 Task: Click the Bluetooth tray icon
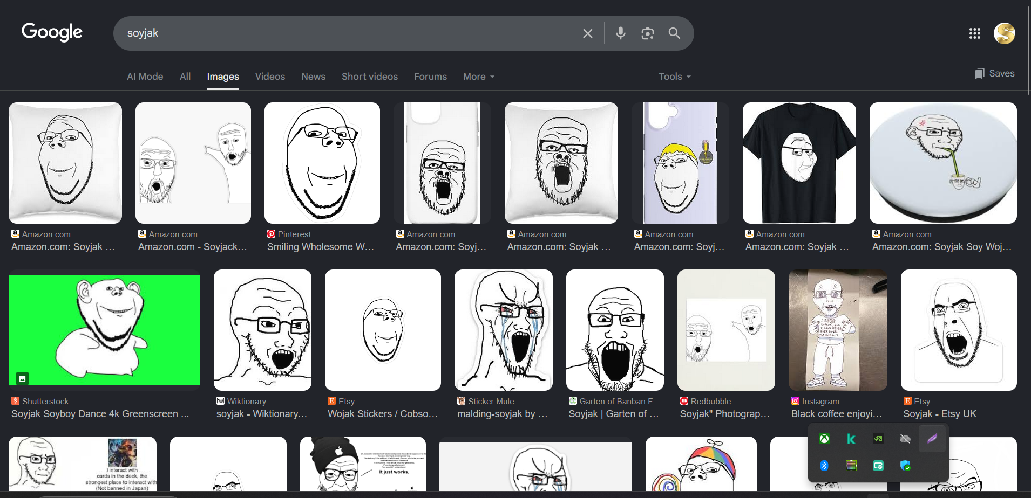pyautogui.click(x=824, y=466)
